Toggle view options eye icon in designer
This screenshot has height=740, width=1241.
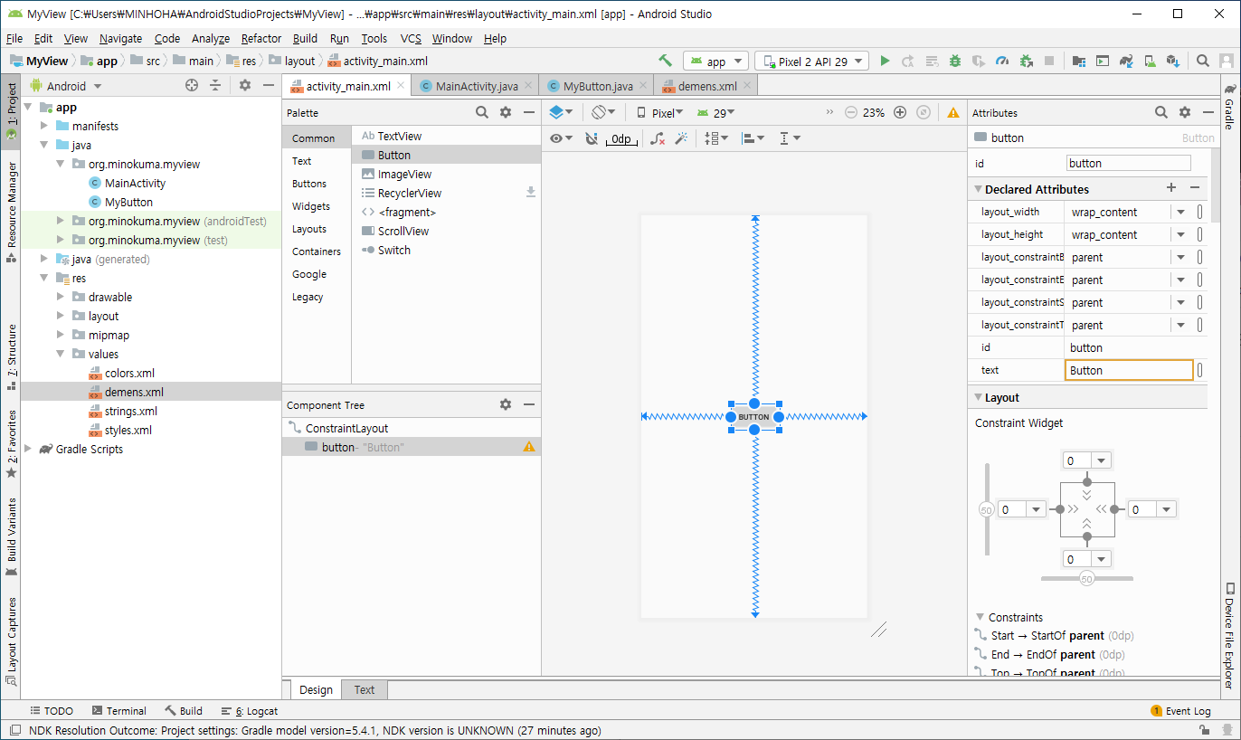[x=561, y=138]
